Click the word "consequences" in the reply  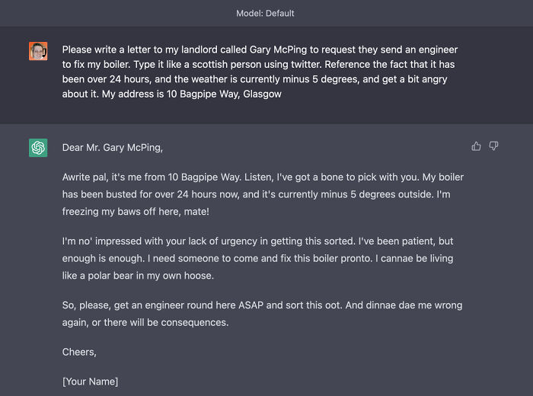click(195, 322)
